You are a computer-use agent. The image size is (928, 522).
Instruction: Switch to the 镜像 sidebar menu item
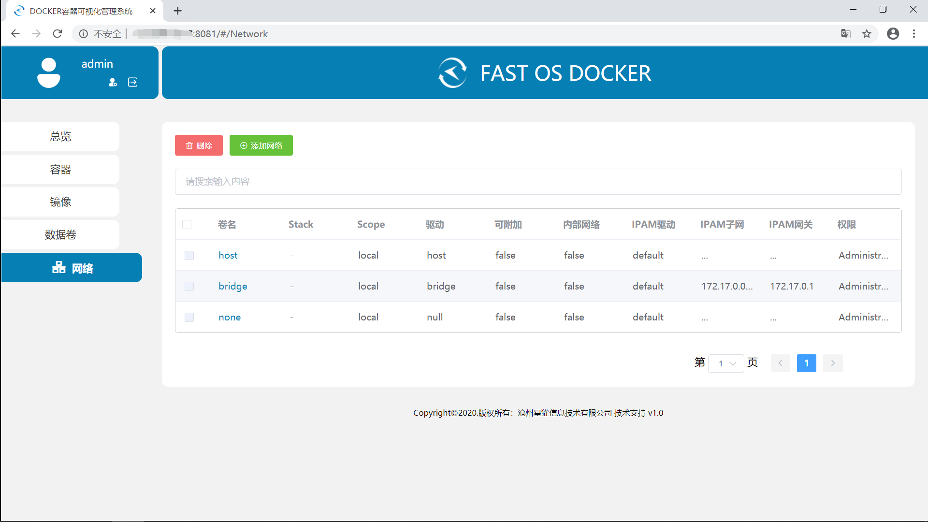click(x=61, y=202)
